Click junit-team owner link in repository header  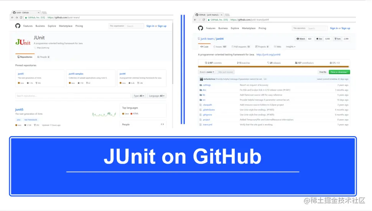(x=207, y=39)
